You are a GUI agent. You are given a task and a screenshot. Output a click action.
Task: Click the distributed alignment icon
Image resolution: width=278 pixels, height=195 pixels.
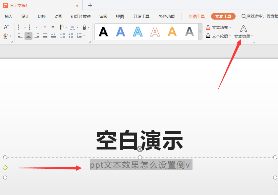click(53, 36)
